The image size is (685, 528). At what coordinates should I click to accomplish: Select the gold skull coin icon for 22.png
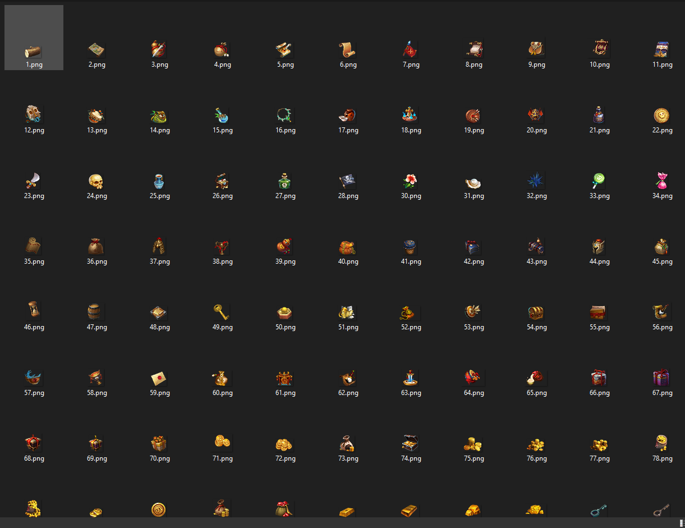point(662,116)
